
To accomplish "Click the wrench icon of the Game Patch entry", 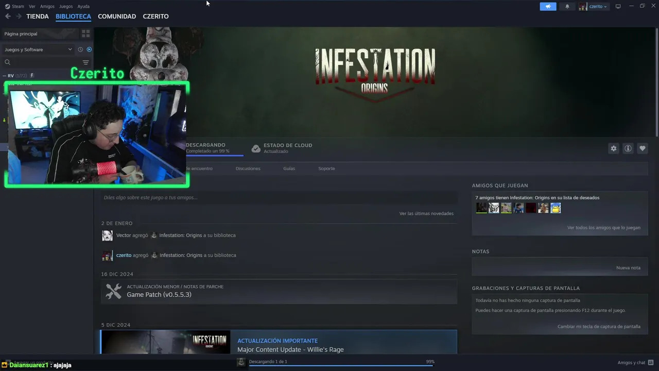I will tap(113, 291).
